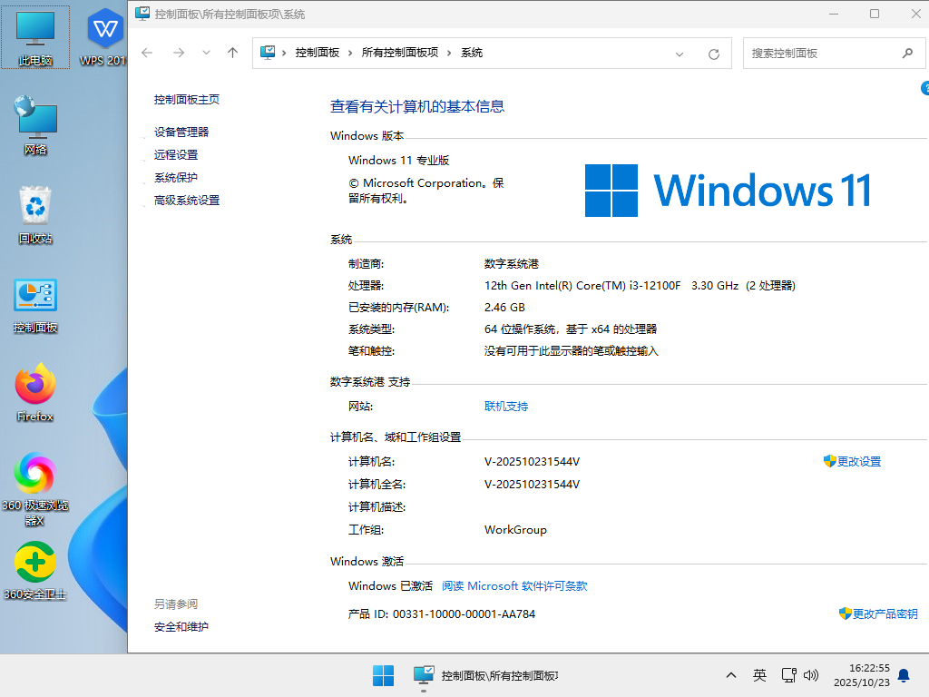
Task: Click the Windows Start button
Action: click(x=383, y=675)
